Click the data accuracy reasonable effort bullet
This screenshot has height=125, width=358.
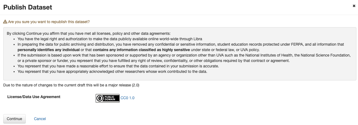click(x=118, y=66)
